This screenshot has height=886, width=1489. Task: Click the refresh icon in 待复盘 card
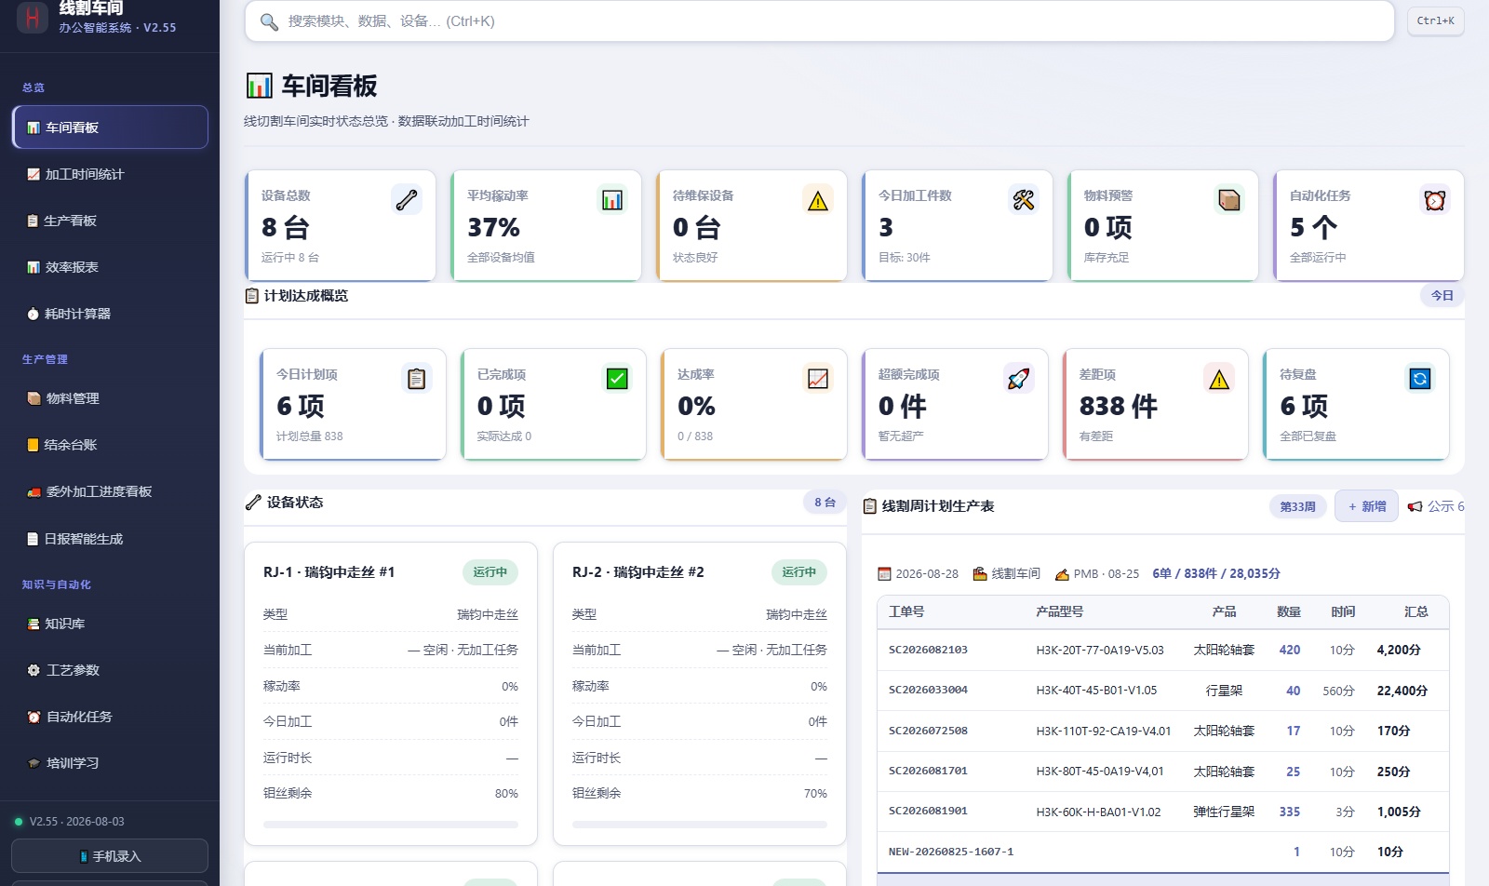[x=1420, y=378]
